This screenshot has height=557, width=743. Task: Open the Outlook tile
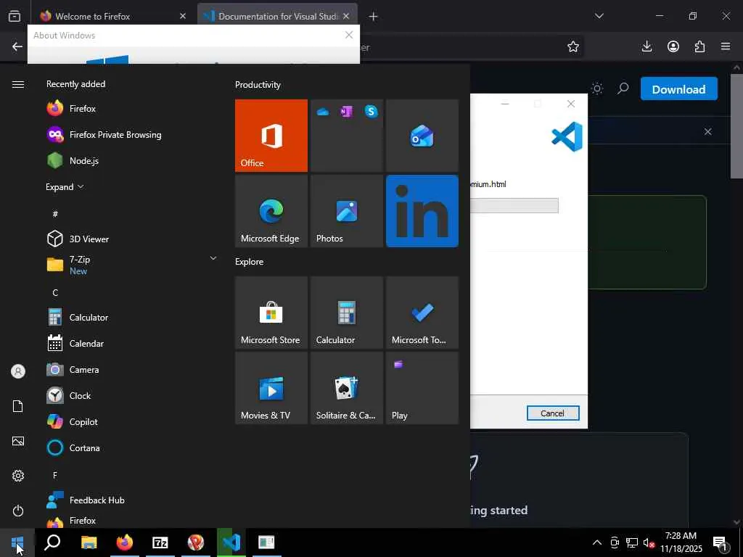(x=422, y=136)
